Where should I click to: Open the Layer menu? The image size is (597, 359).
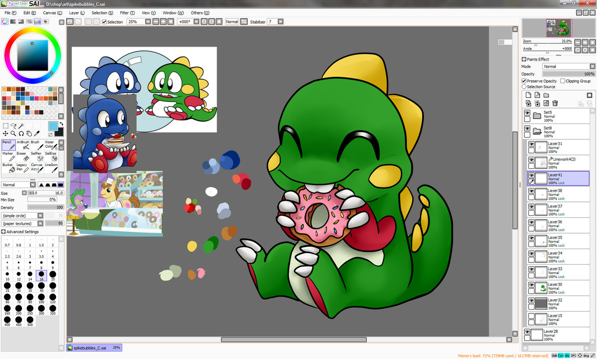click(x=77, y=13)
